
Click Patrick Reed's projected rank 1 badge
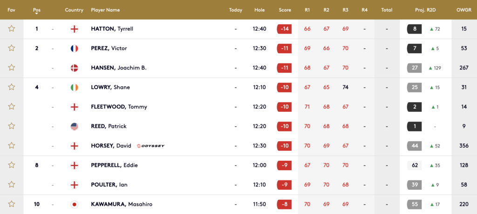[414, 126]
